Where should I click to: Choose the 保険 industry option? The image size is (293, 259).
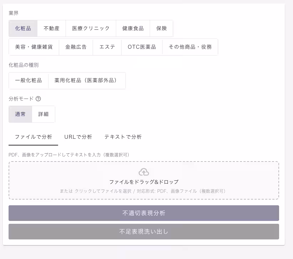pyautogui.click(x=161, y=28)
